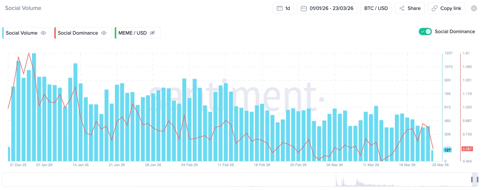Click the Share button text

point(414,8)
